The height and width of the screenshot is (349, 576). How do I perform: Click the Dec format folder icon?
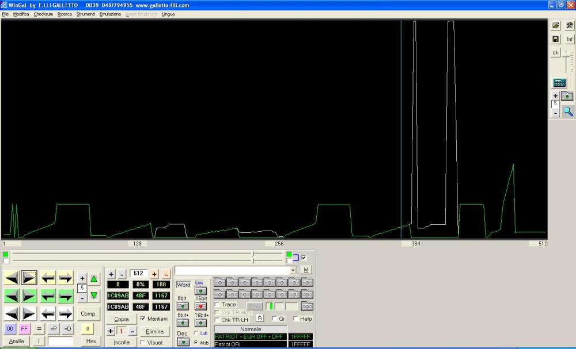click(x=183, y=342)
